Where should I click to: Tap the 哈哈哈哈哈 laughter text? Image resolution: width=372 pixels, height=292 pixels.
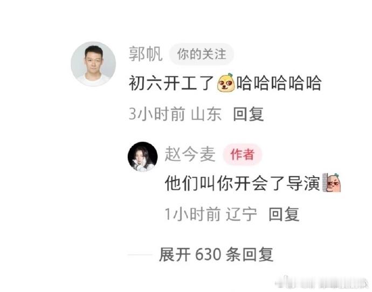[x=279, y=83]
